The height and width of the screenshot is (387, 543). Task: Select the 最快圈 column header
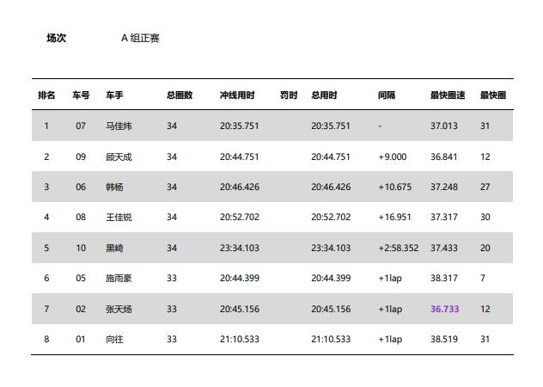coord(493,95)
